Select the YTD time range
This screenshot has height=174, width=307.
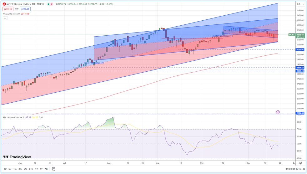pyautogui.click(x=31, y=169)
